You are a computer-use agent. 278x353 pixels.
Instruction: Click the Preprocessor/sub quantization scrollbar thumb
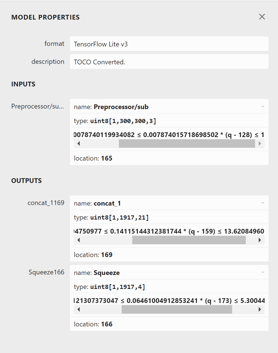pos(187,143)
